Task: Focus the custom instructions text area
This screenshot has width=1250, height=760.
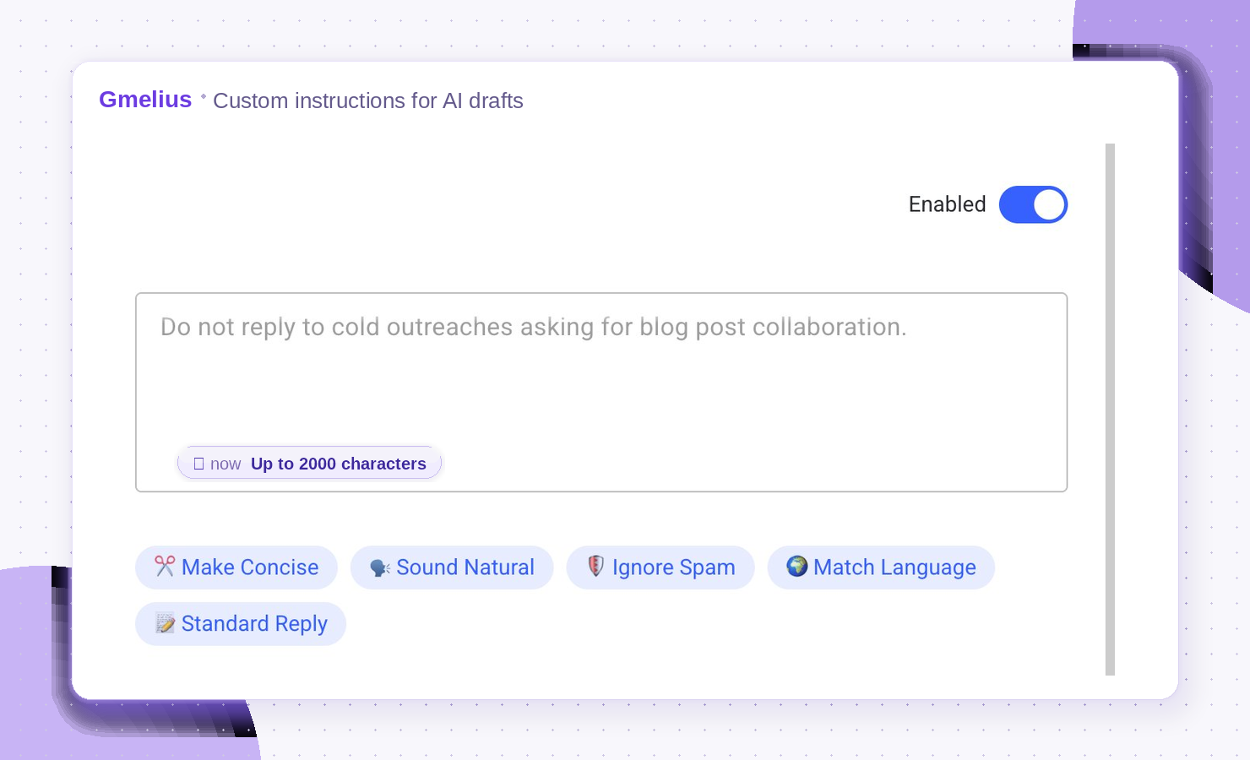Action: (x=601, y=393)
